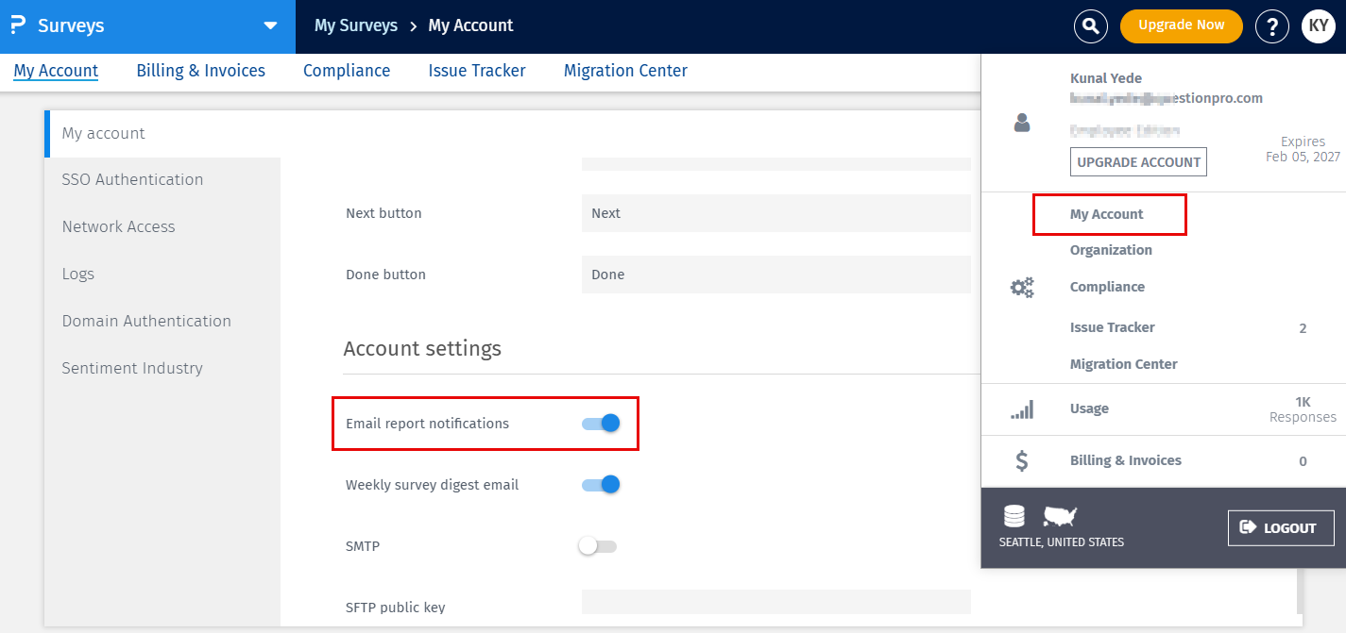Open the search tool

(1090, 25)
